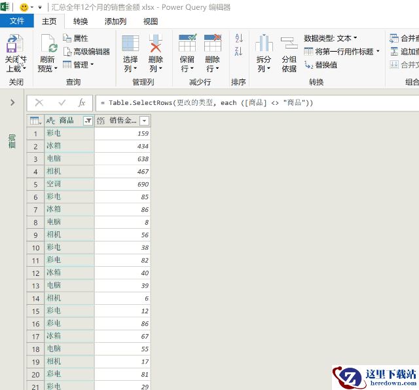Select the 相机 cell in row 19
Screen dimensions: 419x390
coord(69,362)
